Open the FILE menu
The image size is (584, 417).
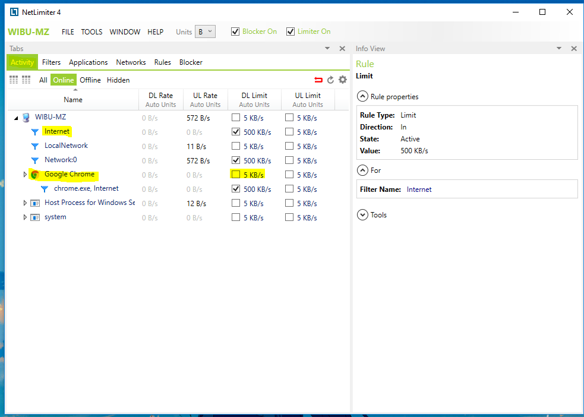68,32
